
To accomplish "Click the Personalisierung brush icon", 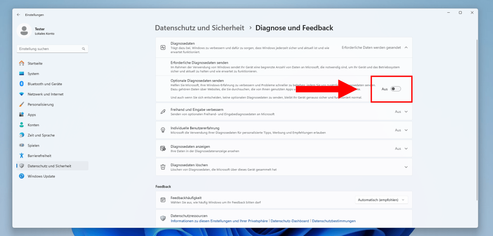I will click(22, 104).
